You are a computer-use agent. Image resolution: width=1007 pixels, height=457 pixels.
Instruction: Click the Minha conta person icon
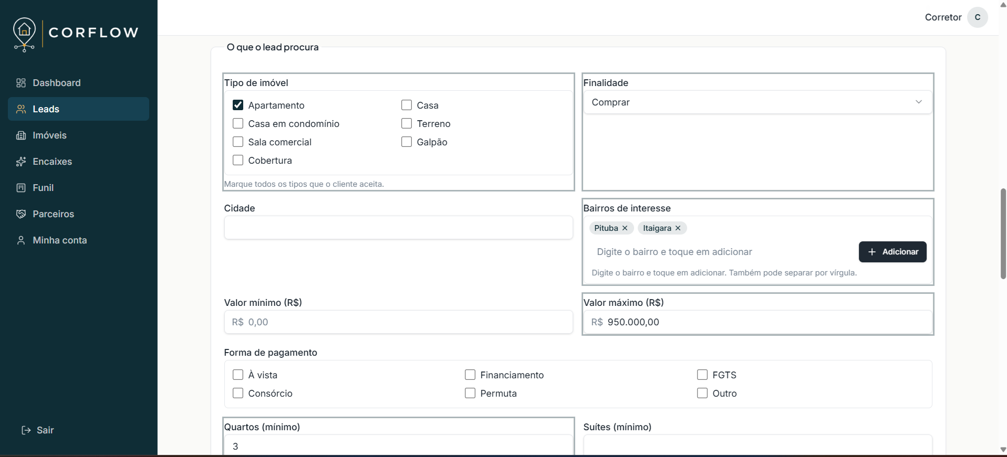[21, 240]
